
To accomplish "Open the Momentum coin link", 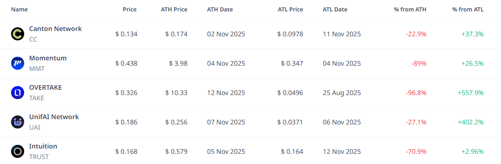I will (x=48, y=58).
